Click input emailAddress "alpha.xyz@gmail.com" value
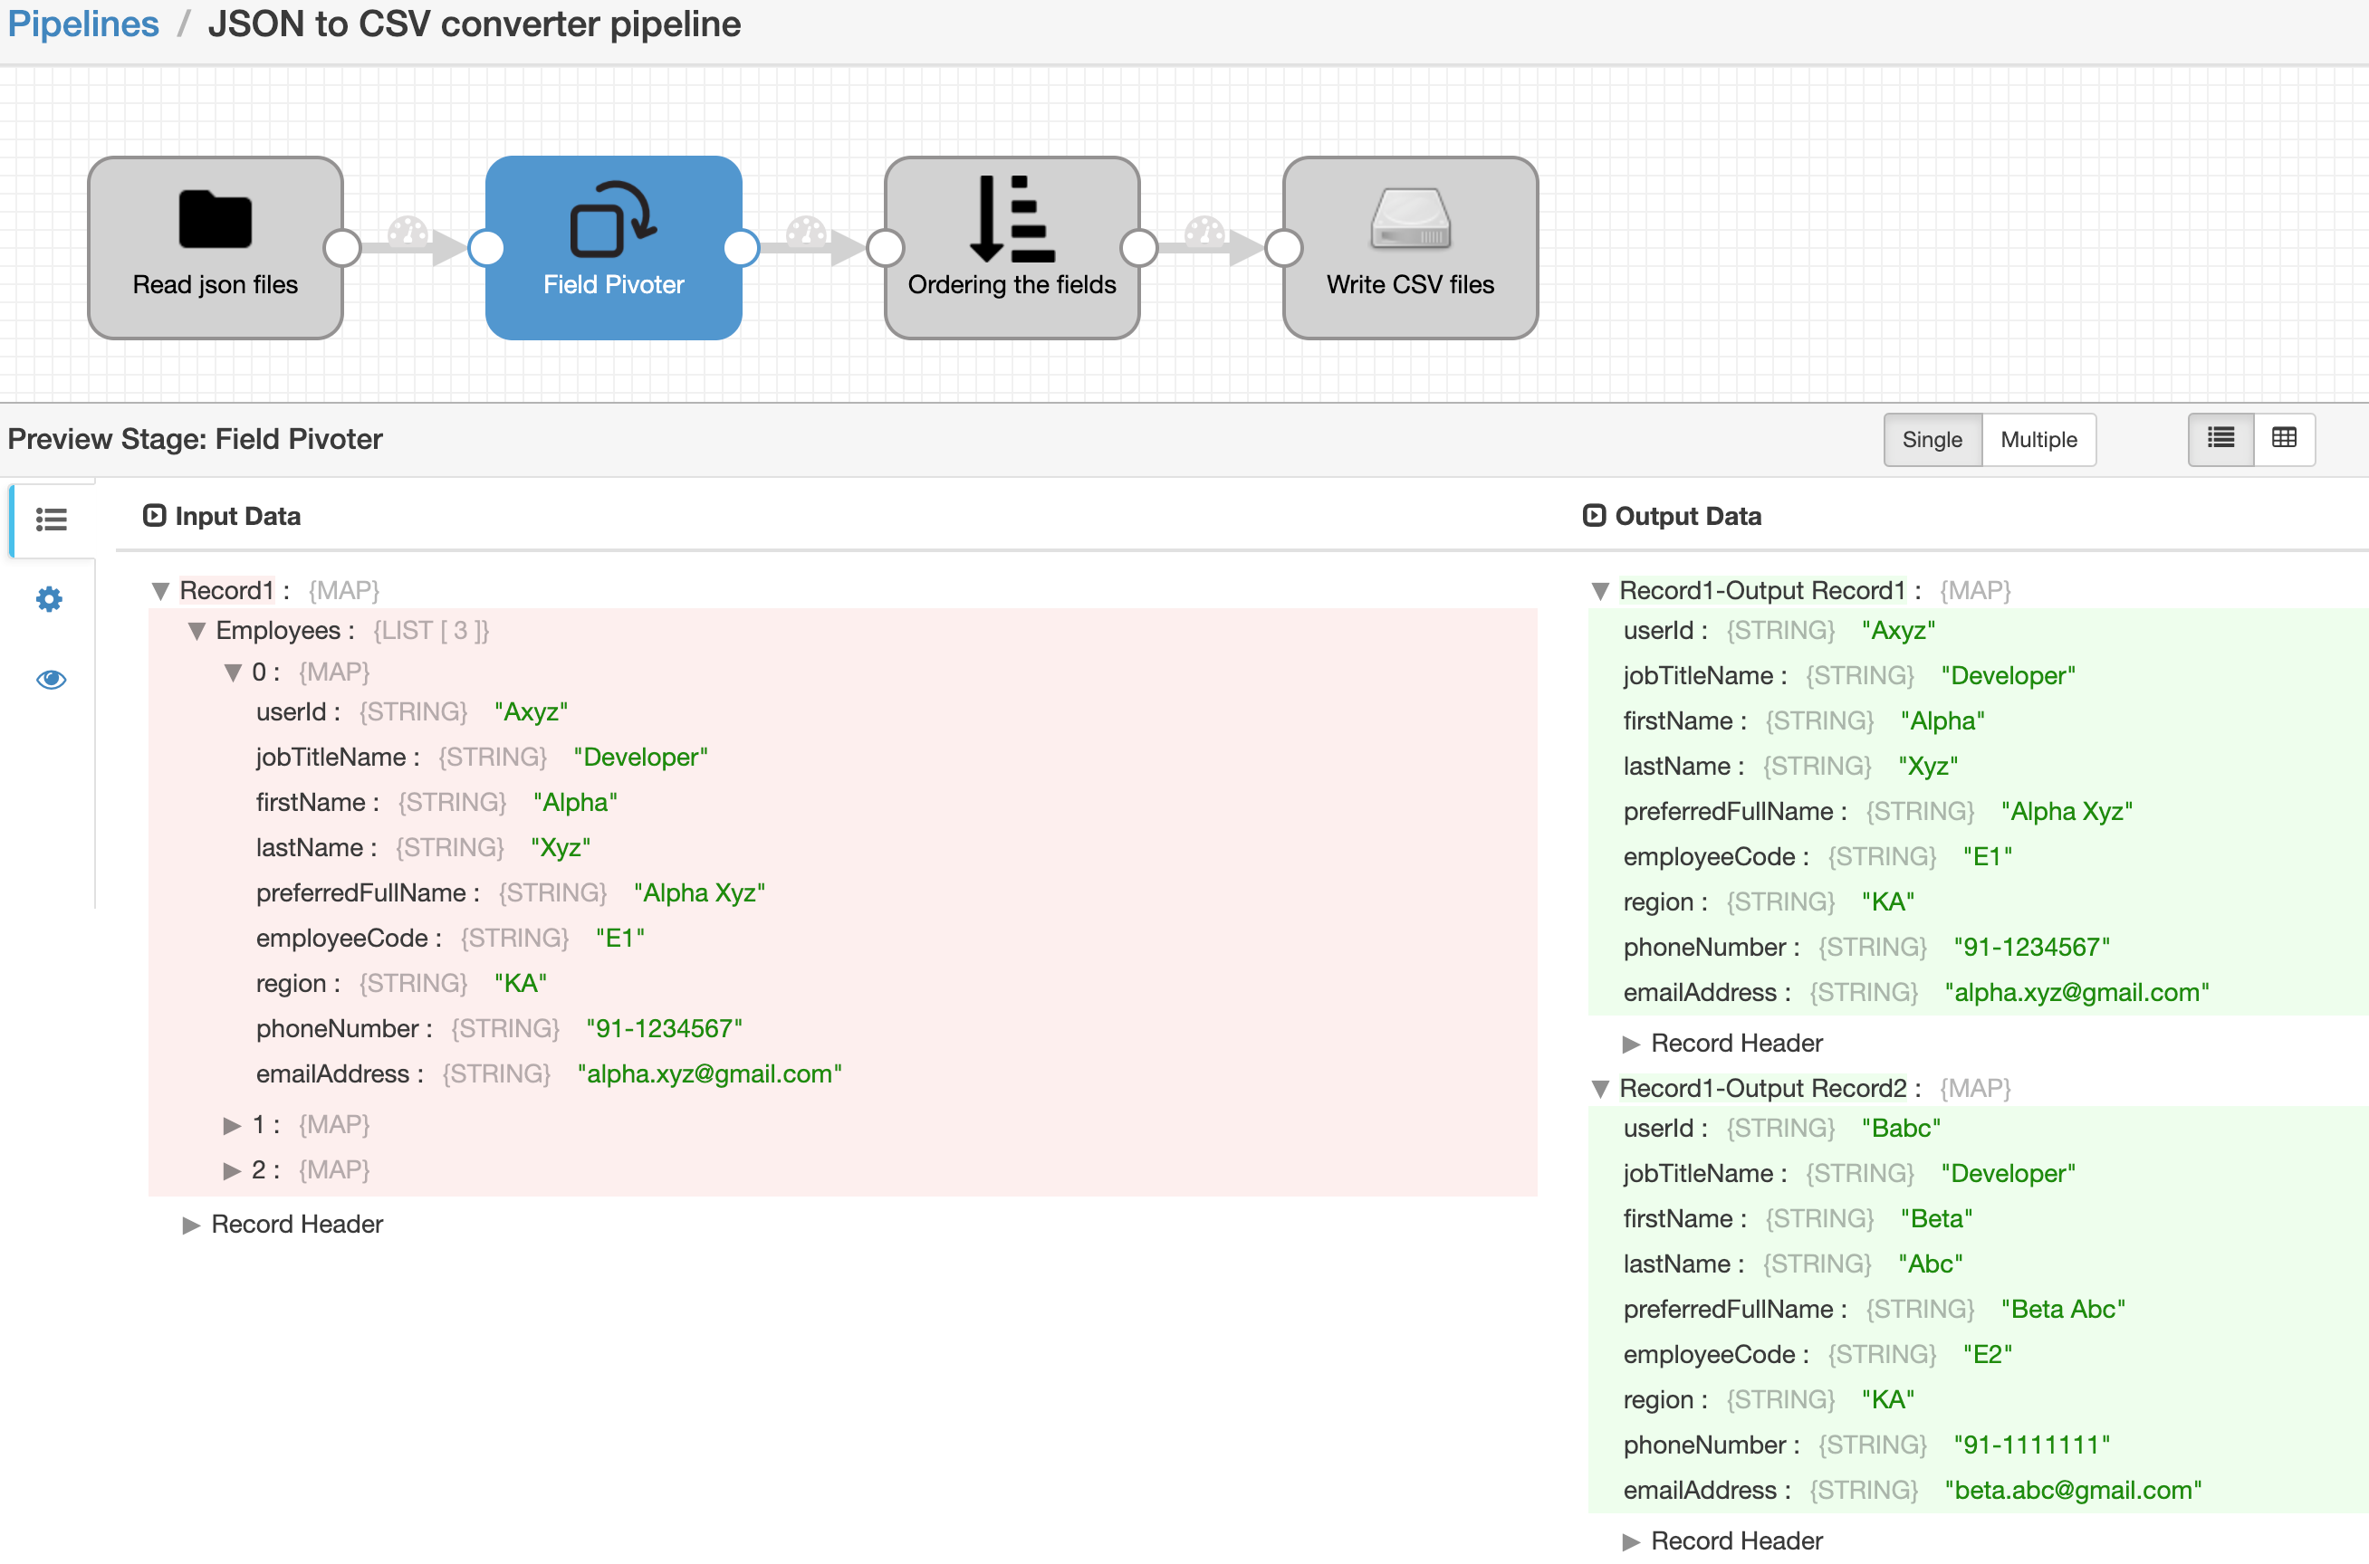Image resolution: width=2369 pixels, height=1564 pixels. [709, 1074]
